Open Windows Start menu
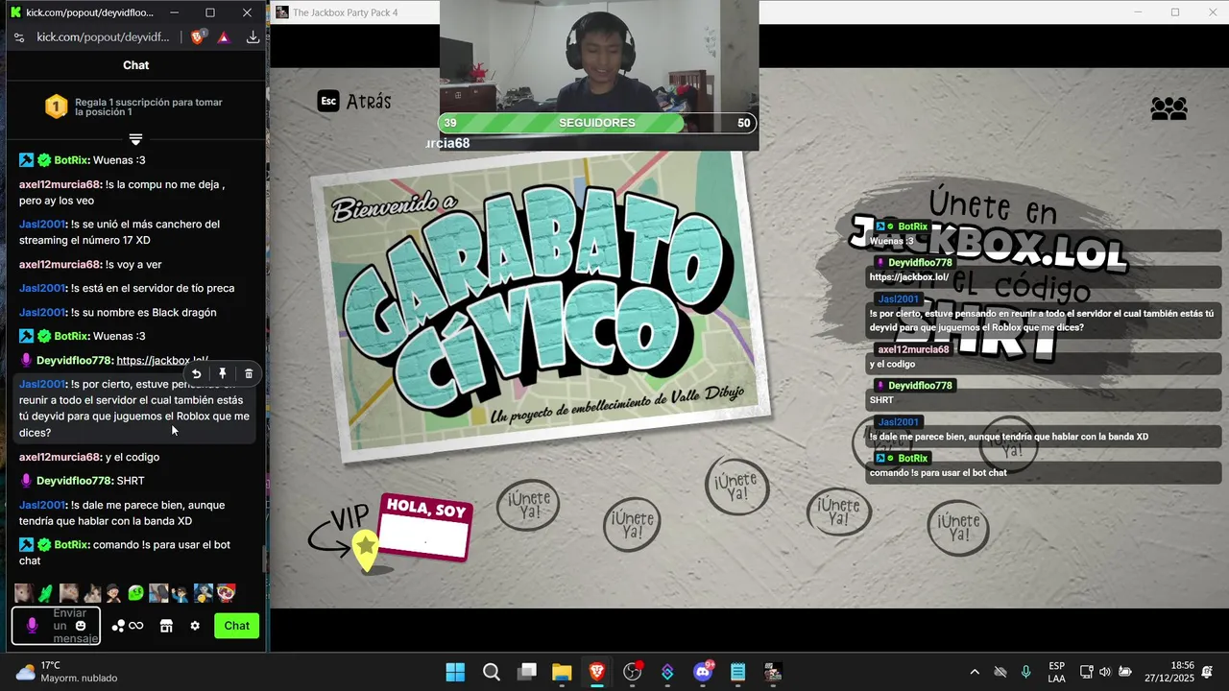 tap(455, 672)
